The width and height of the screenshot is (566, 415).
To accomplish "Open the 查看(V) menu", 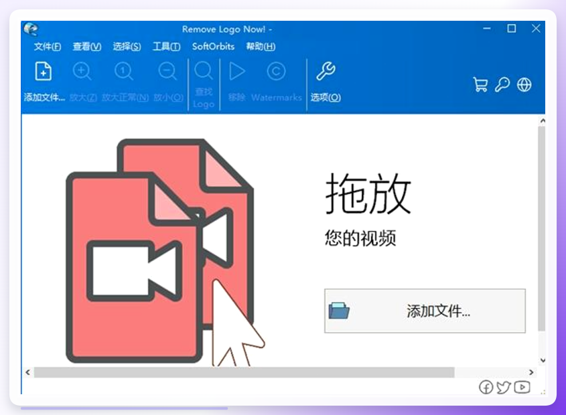I will tap(87, 47).
